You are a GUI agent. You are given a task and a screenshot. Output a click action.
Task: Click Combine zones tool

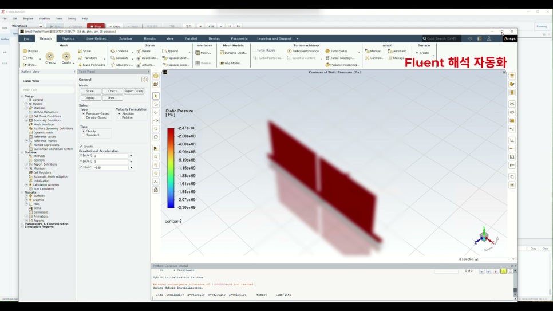(x=120, y=51)
